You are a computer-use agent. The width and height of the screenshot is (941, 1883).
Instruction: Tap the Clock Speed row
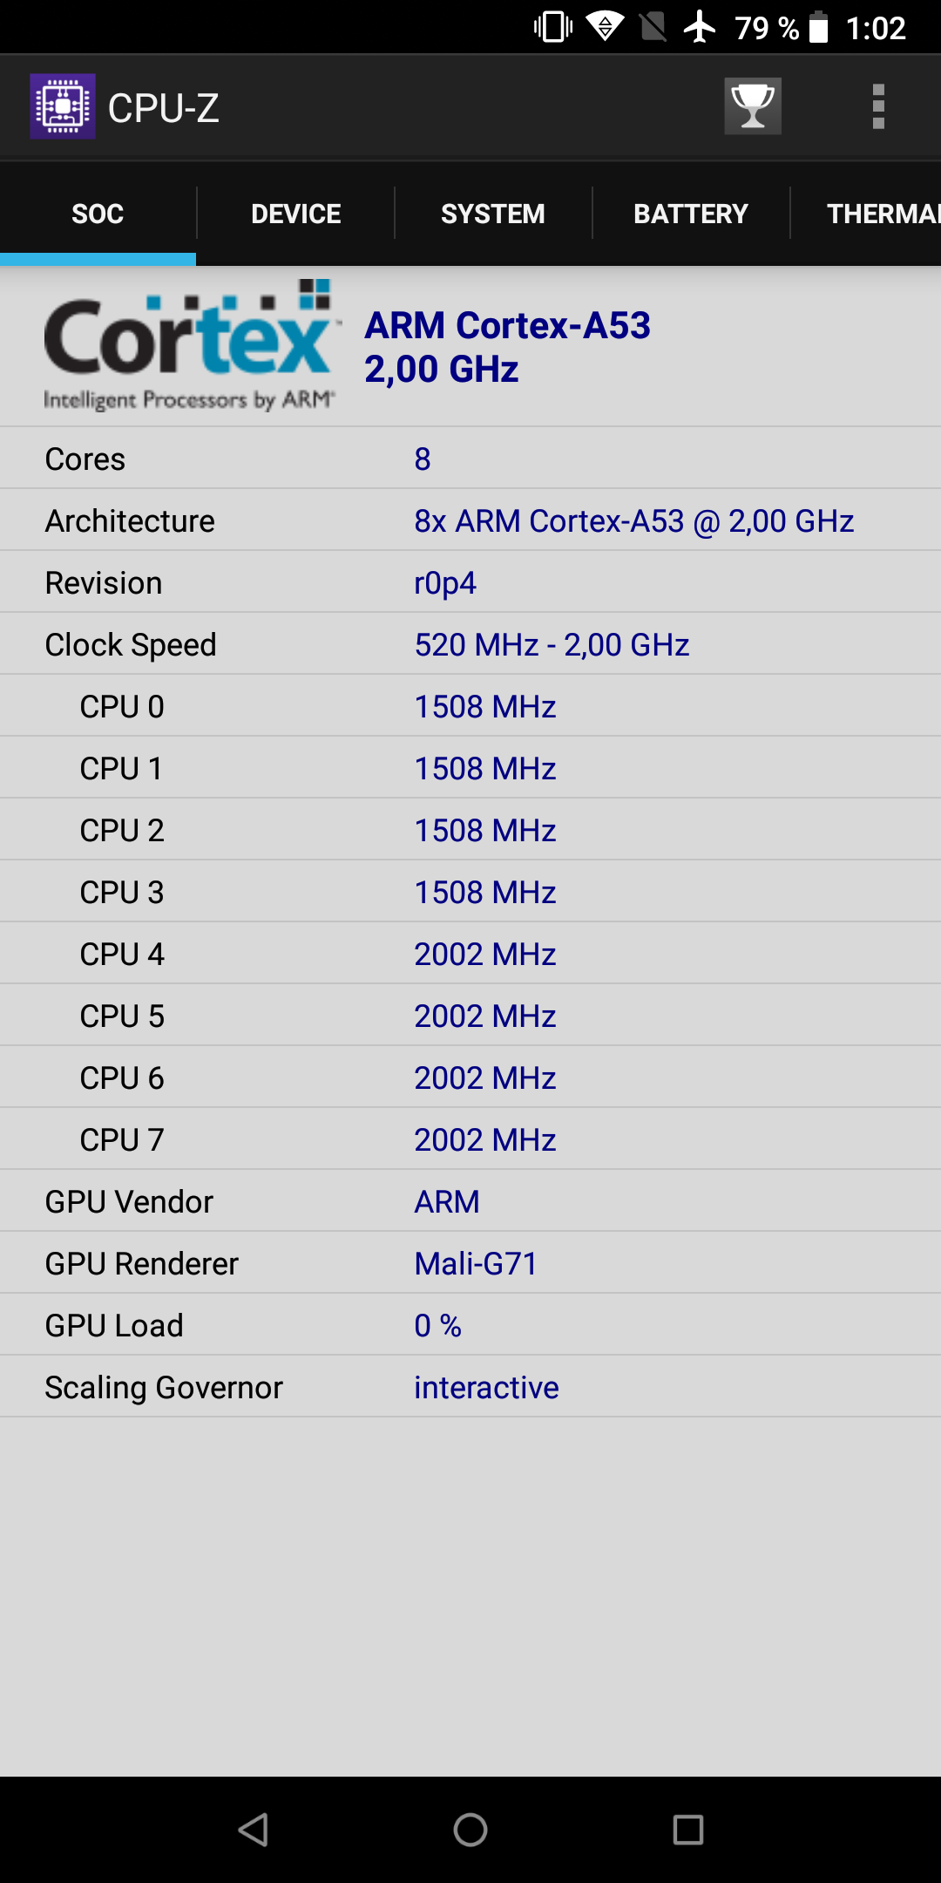click(x=470, y=644)
